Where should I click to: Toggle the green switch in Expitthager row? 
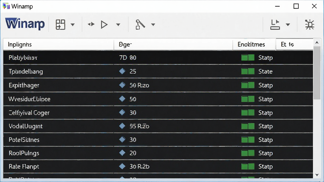pyautogui.click(x=248, y=85)
